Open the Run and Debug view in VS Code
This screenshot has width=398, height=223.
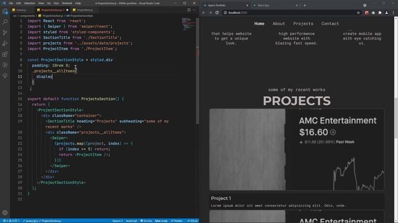click(5, 43)
